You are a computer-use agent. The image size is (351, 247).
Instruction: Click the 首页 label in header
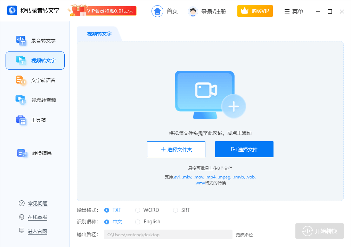(x=172, y=11)
